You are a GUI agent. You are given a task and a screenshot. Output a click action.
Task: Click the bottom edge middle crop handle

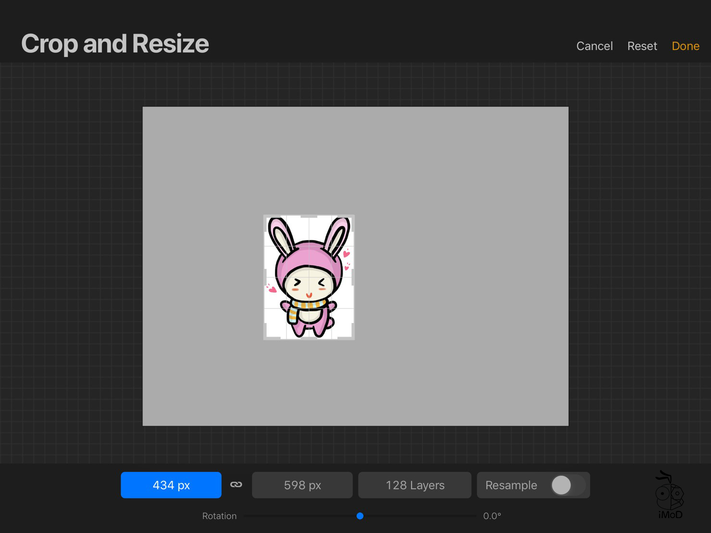pyautogui.click(x=309, y=339)
